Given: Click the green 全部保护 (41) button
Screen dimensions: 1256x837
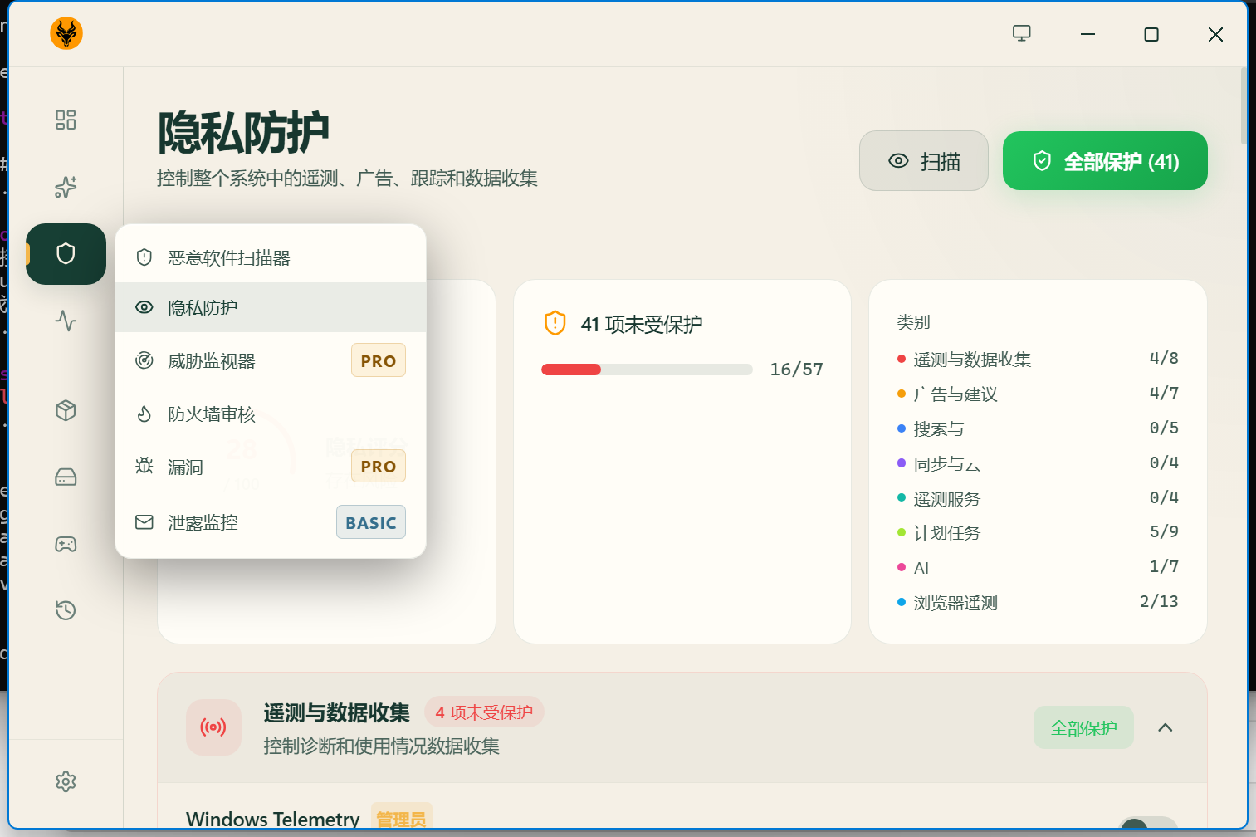Looking at the screenshot, I should point(1105,161).
